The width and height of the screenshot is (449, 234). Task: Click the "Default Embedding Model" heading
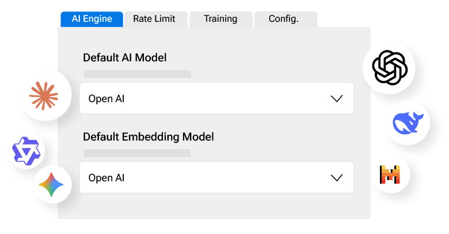(x=149, y=137)
